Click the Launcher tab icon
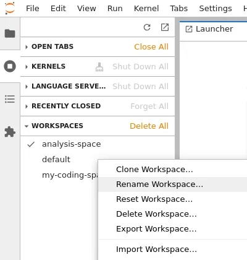 click(189, 29)
